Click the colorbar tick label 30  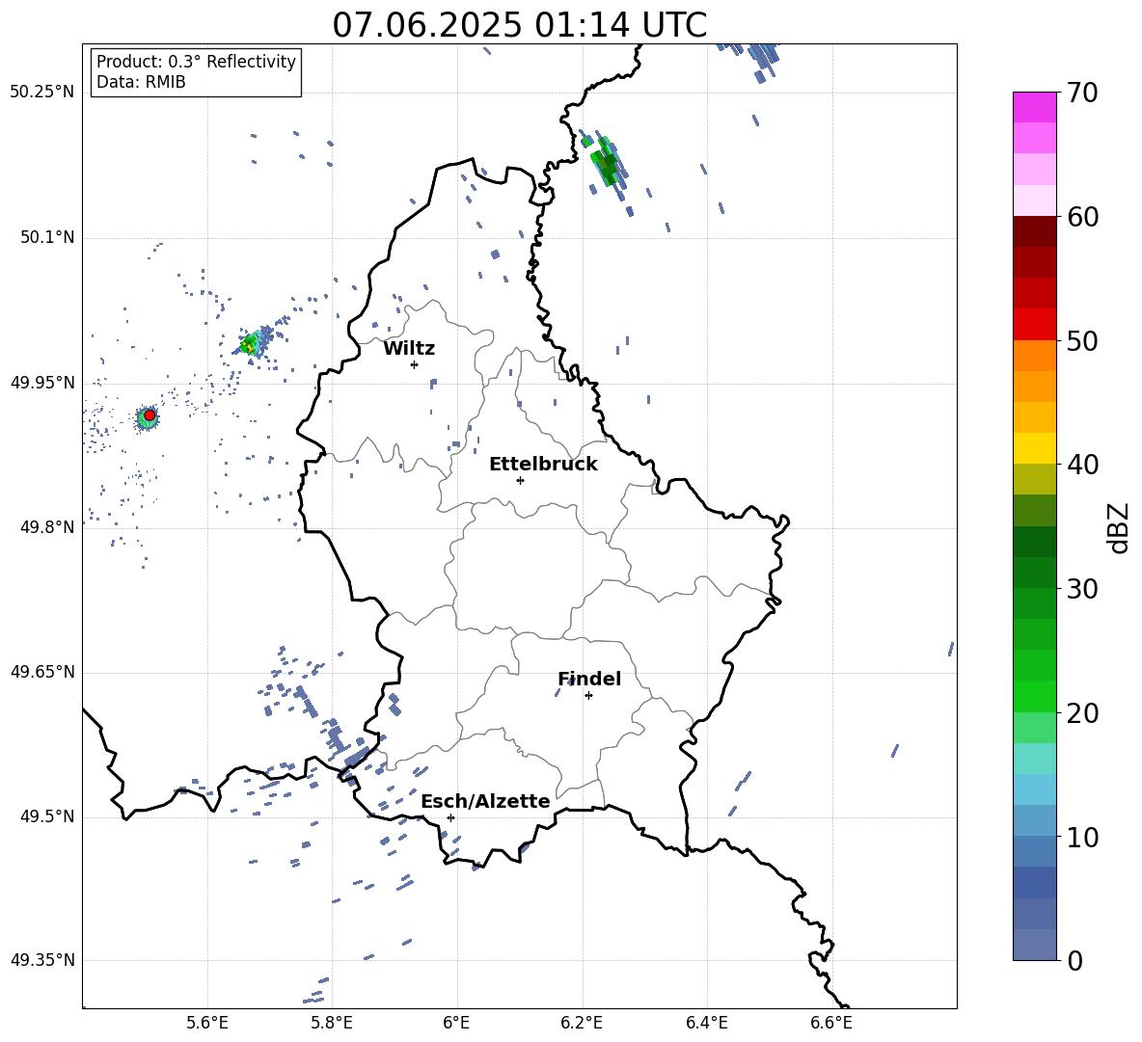(x=1082, y=589)
